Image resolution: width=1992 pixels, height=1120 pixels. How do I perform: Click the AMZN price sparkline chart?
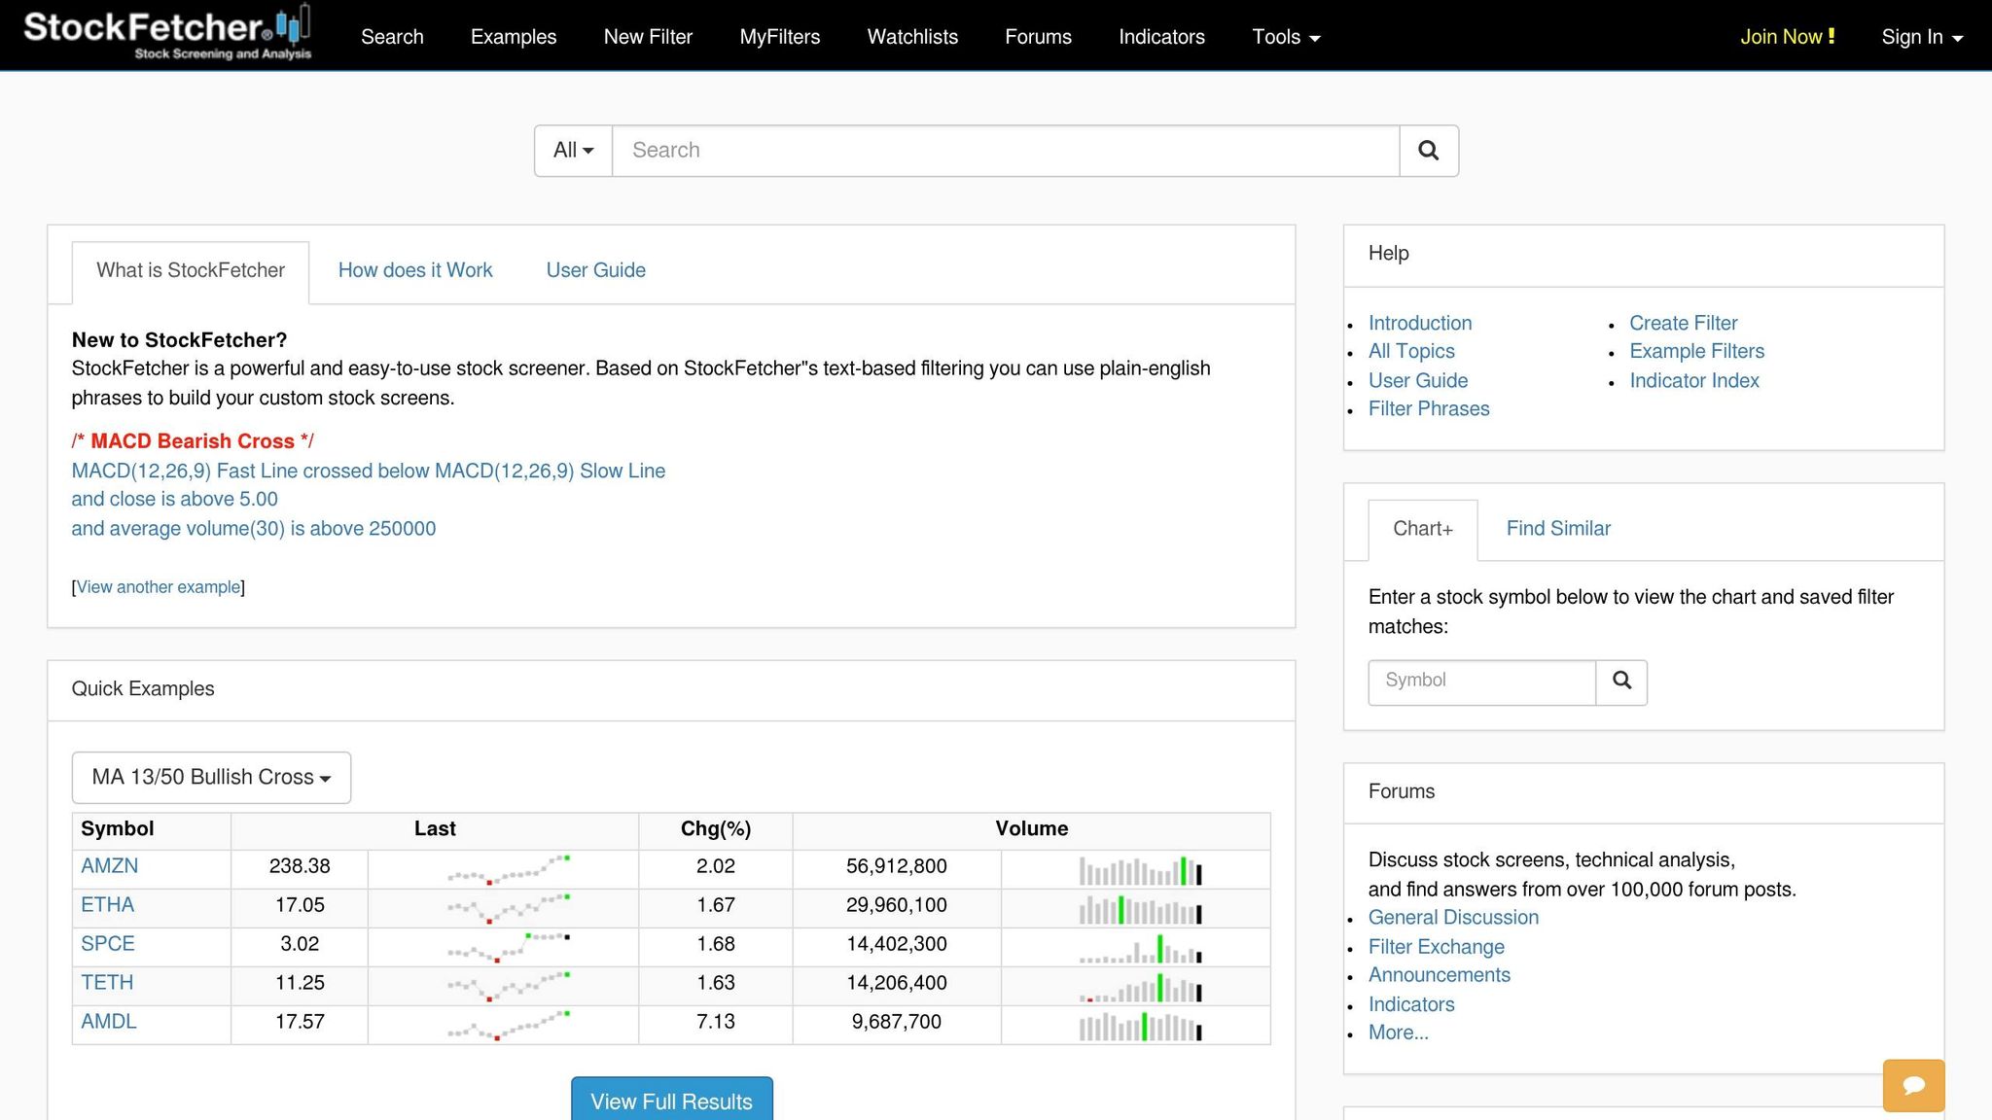tap(508, 868)
